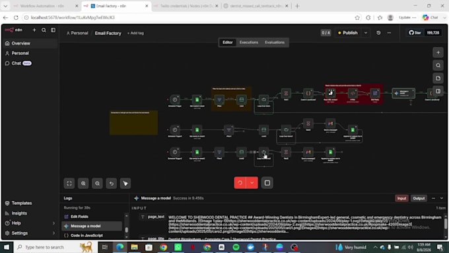
Task: Switch to Email Factory browser tab
Action: 117,6
